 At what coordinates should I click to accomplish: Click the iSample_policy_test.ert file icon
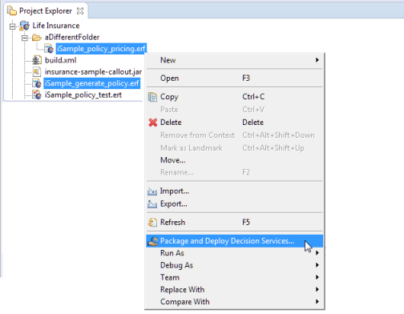(37, 95)
